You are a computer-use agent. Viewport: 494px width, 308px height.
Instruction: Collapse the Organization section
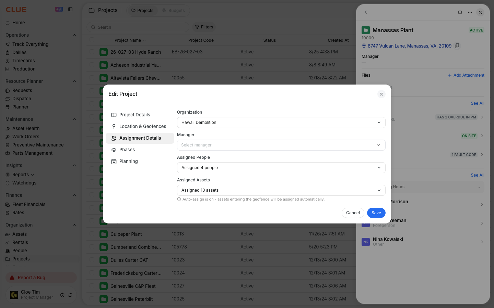(x=74, y=225)
